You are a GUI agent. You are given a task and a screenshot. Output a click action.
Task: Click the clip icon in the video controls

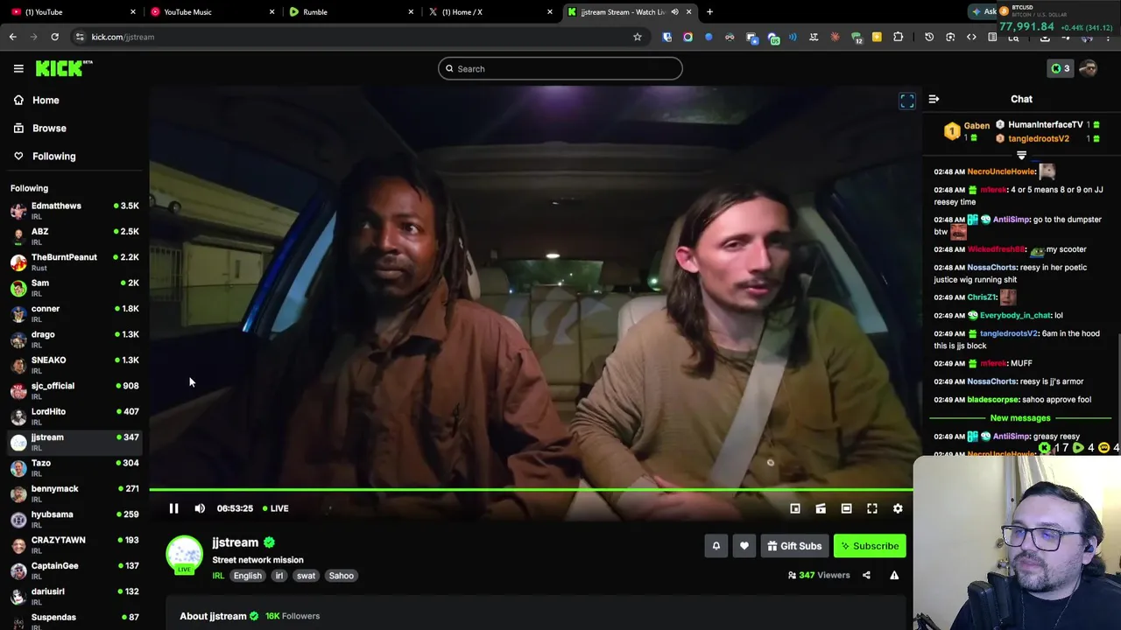[821, 508]
